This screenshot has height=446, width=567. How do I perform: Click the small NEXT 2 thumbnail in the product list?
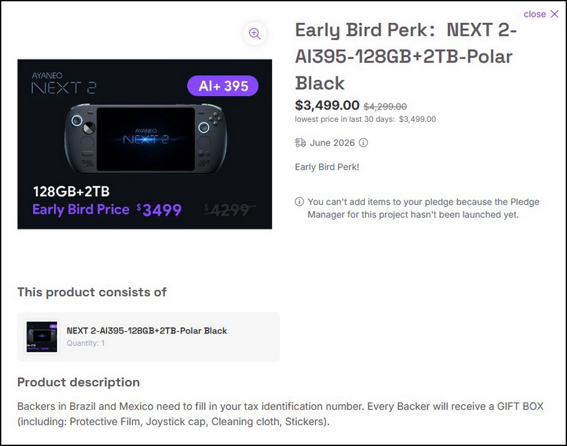pos(42,337)
